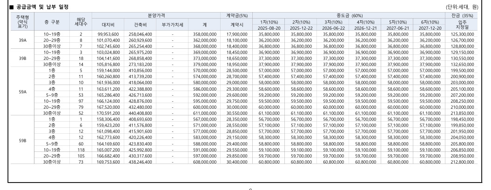
Task: Click the household count '105'
Action: pos(81,156)
